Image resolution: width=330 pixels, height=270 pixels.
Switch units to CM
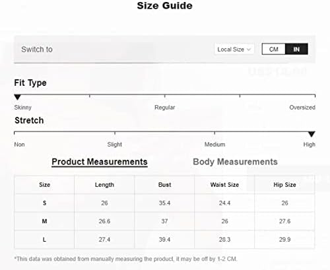coord(274,49)
